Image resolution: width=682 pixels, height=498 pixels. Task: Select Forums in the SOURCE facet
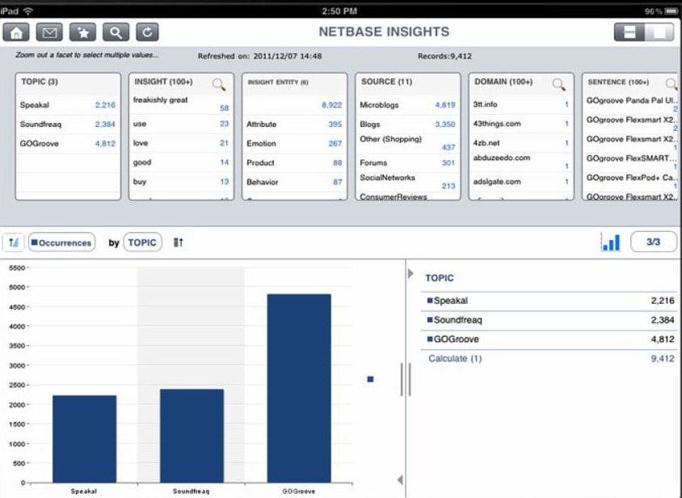point(407,162)
